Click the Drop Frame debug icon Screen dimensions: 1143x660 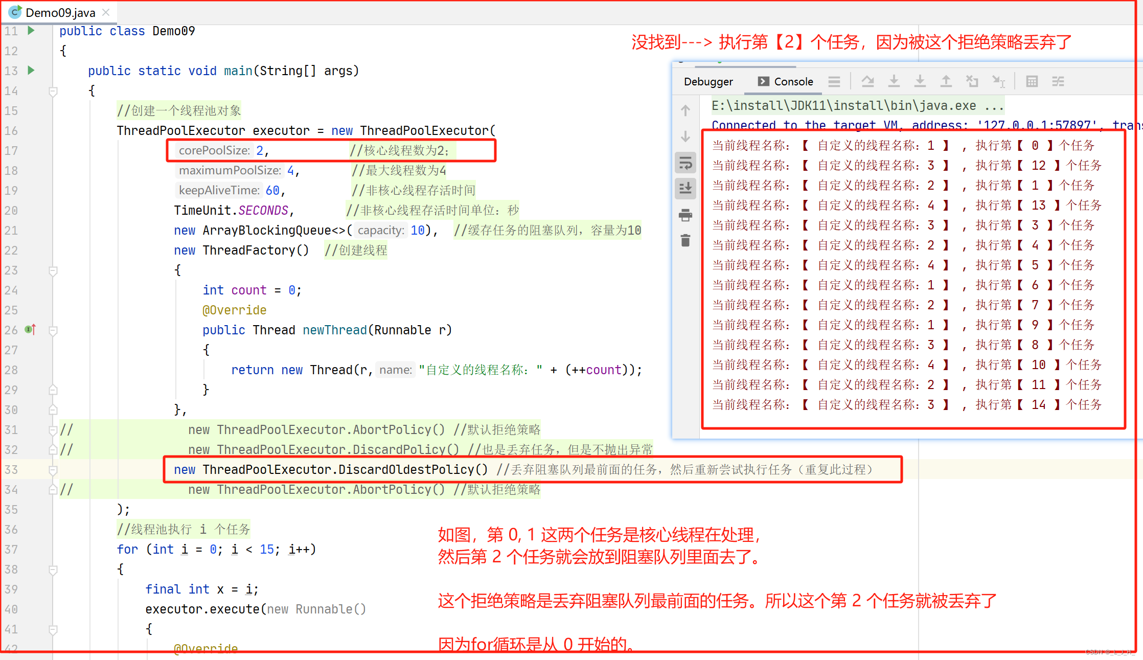972,81
